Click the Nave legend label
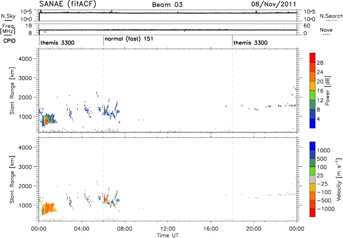This screenshot has width=343, height=238. [x=326, y=30]
